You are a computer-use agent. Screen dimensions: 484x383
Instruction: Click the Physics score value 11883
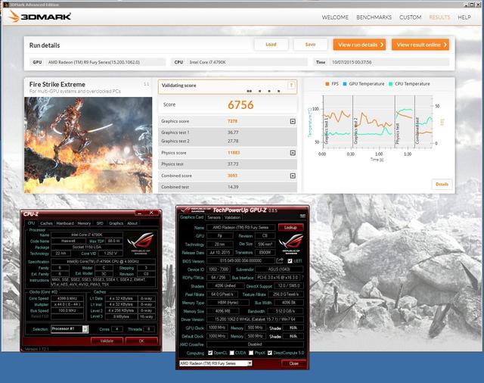pyautogui.click(x=234, y=153)
